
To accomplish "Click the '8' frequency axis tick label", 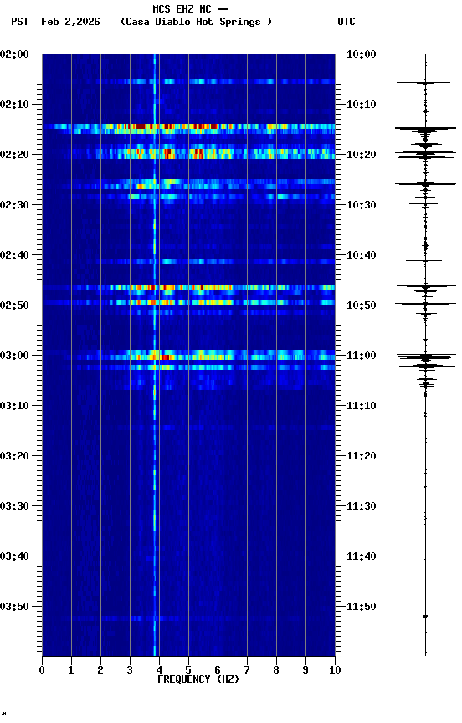I will click(x=276, y=670).
